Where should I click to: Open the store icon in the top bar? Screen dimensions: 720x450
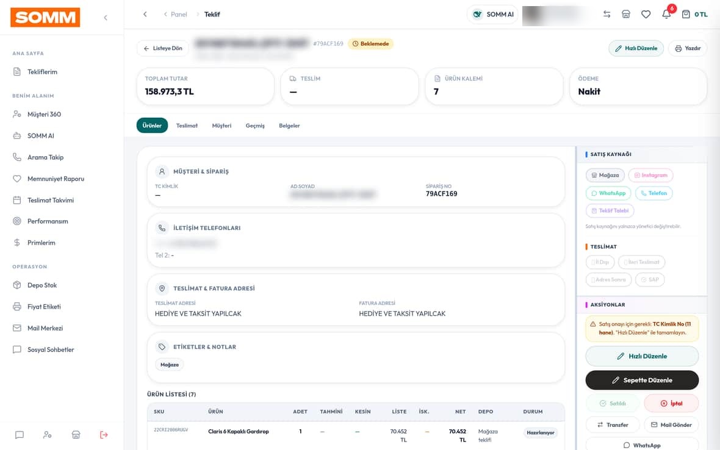[626, 14]
